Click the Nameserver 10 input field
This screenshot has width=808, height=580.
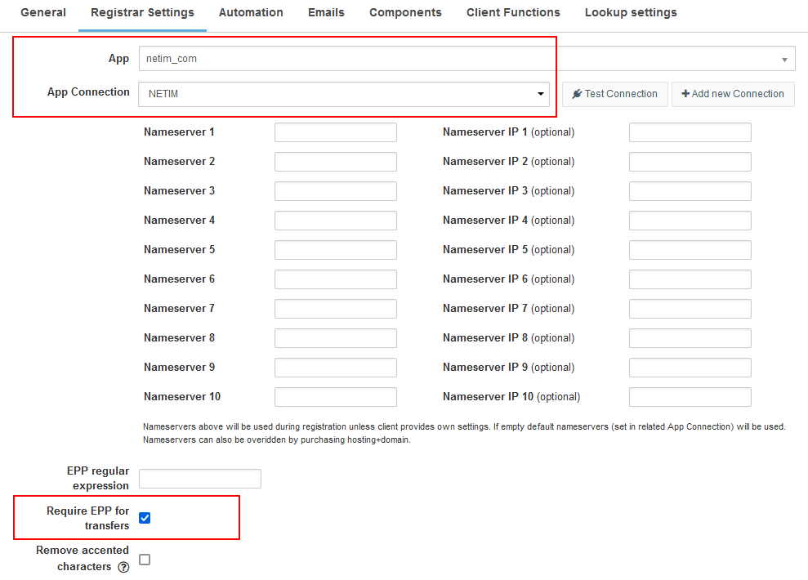tap(335, 396)
